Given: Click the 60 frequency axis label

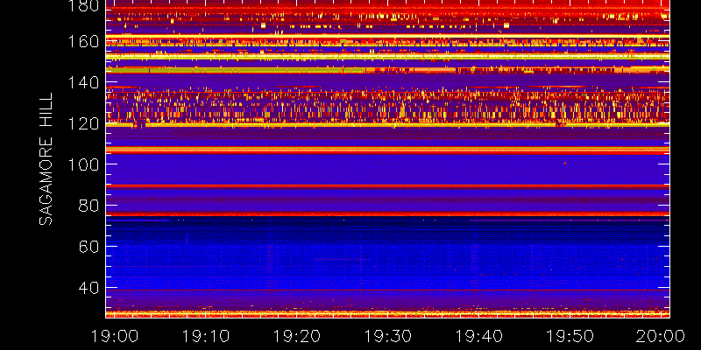Looking at the screenshot, I should [x=89, y=247].
